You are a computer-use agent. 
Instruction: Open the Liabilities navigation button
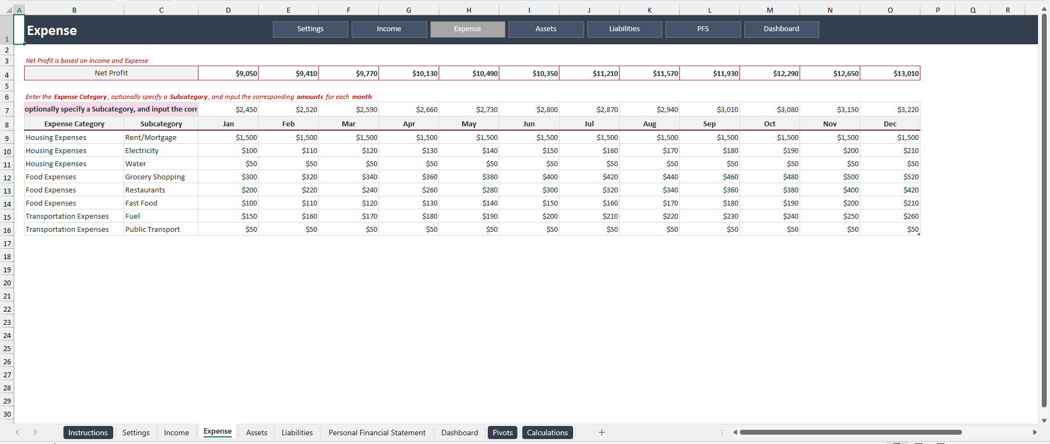pyautogui.click(x=625, y=29)
